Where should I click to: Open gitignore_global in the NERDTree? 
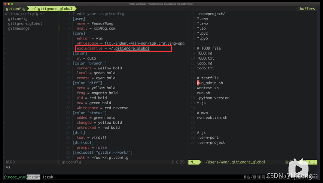[25, 23]
